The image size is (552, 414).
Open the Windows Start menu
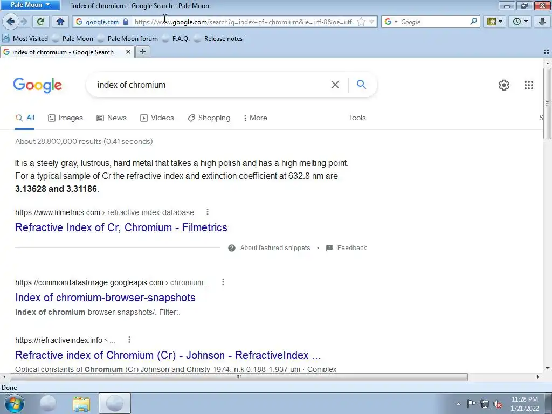coord(15,403)
